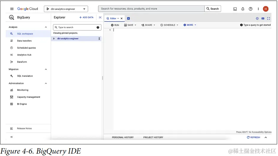Open the MORE settings menu
278x156 pixels.
190,25
